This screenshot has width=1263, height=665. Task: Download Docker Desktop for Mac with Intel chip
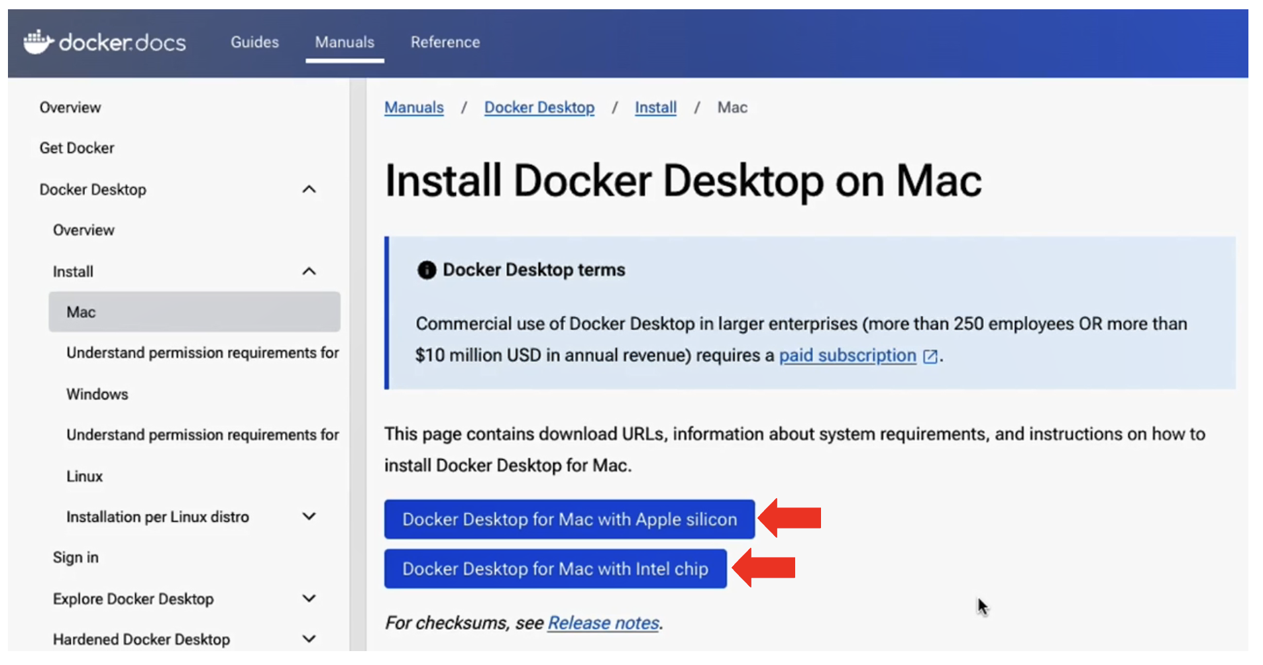coord(555,568)
